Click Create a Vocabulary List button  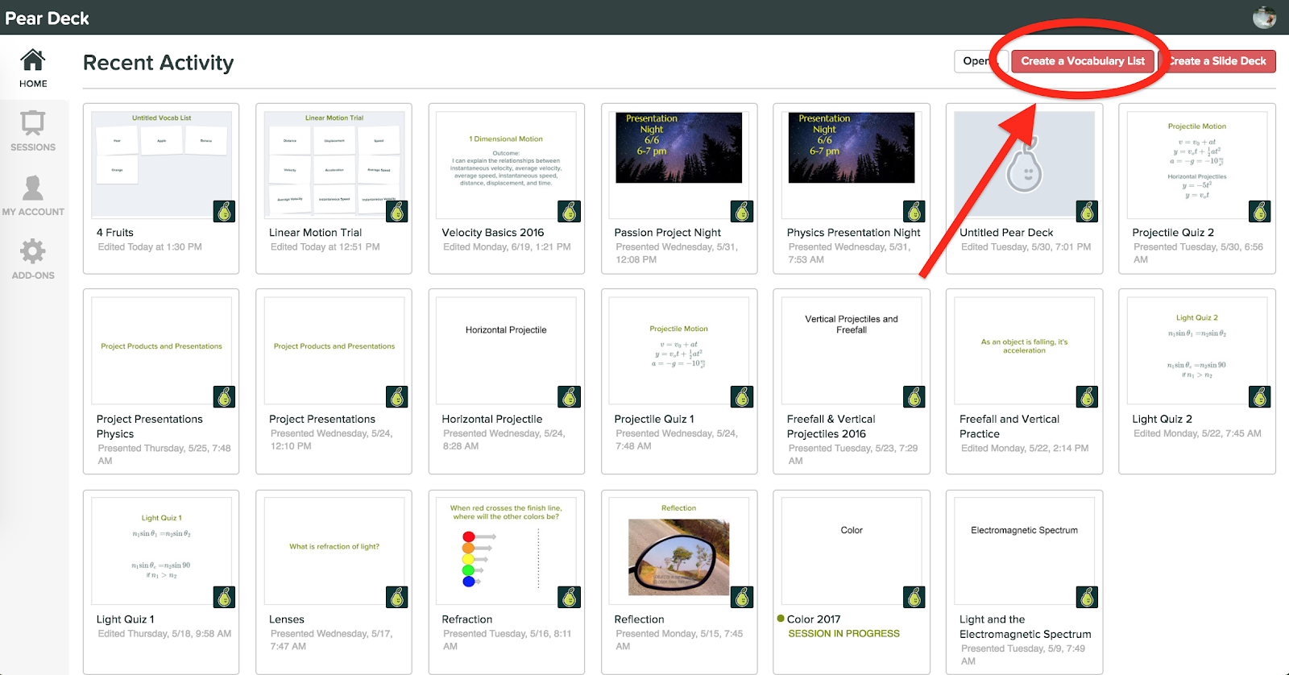click(1083, 61)
